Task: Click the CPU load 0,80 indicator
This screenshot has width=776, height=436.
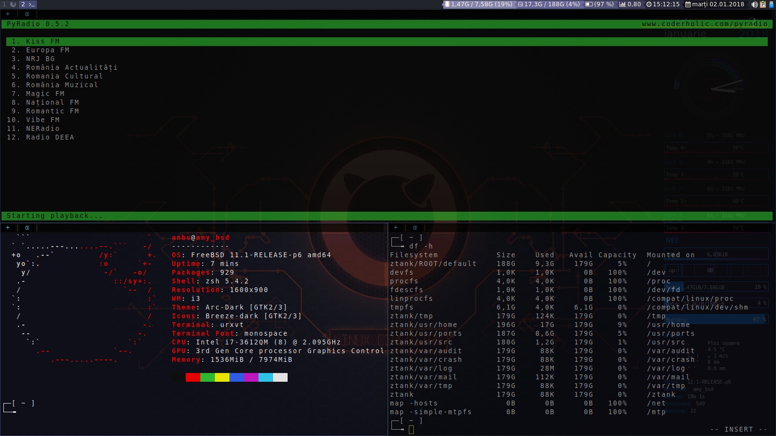Action: 630,4
